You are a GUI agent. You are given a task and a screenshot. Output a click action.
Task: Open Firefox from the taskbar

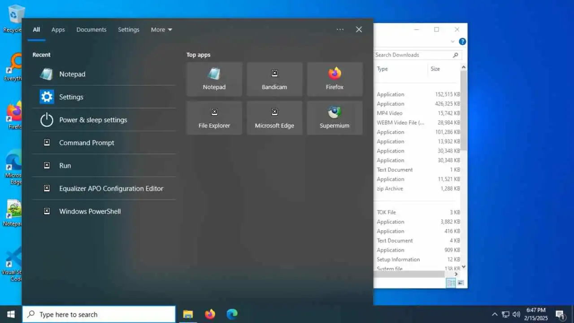pos(210,314)
